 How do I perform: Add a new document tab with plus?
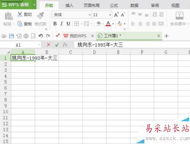coord(166,36)
